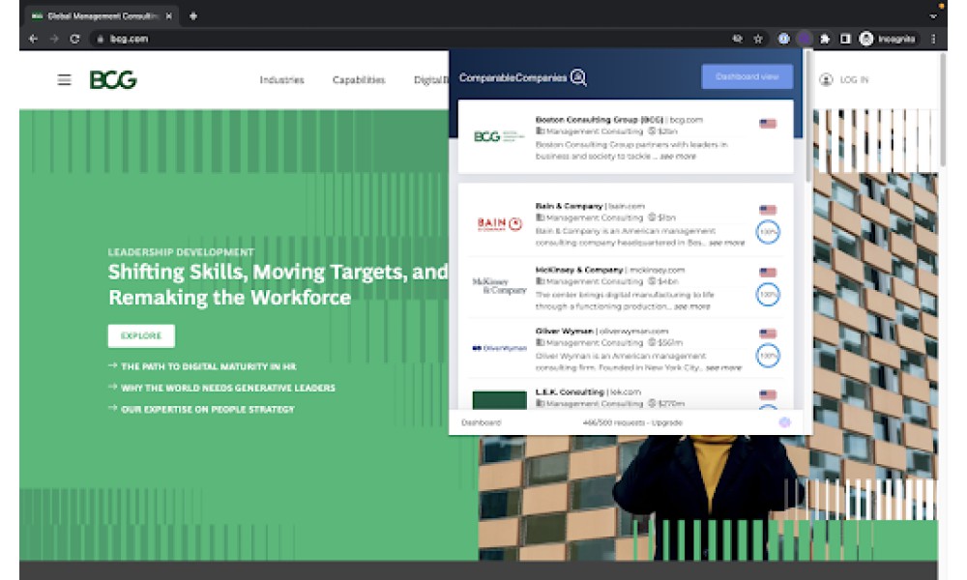This screenshot has height=580, width=967.
Task: Click the browser forward arrow
Action: click(54, 39)
